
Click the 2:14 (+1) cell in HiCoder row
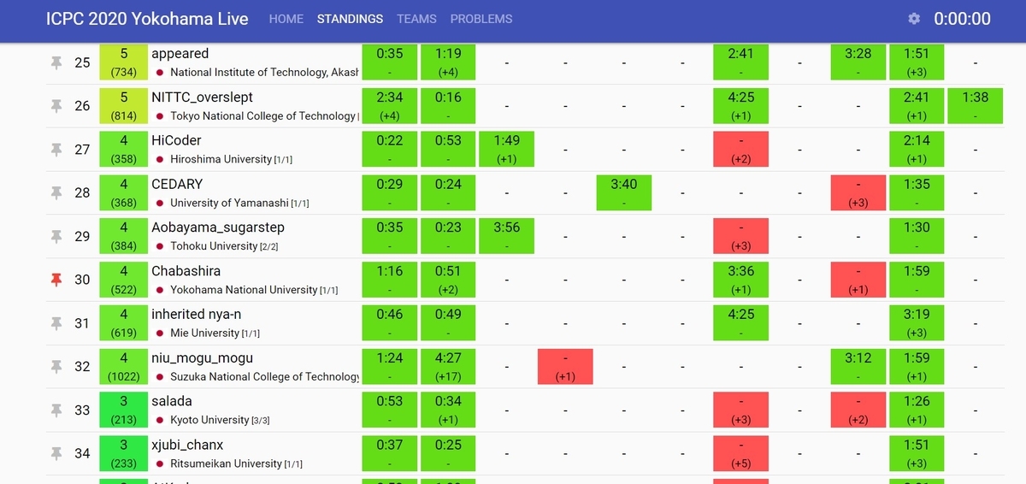[917, 150]
